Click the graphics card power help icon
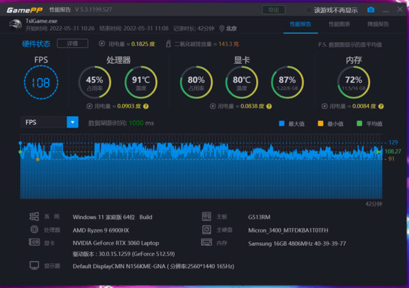The height and width of the screenshot is (288, 409). (269, 107)
